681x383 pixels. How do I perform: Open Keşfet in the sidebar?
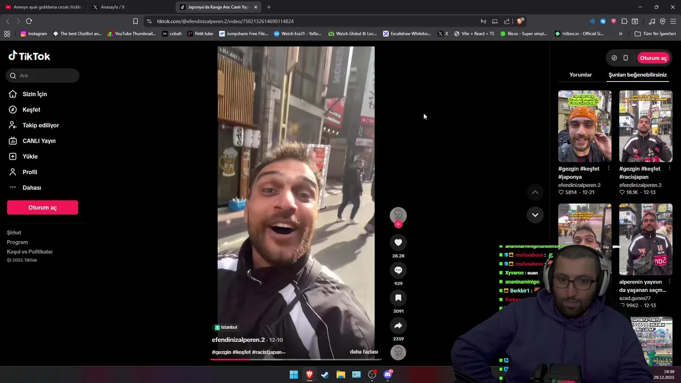31,110
